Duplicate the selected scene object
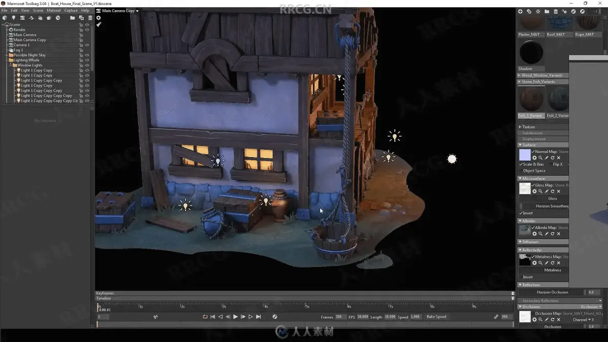Image resolution: width=608 pixels, height=342 pixels. pyautogui.click(x=81, y=18)
